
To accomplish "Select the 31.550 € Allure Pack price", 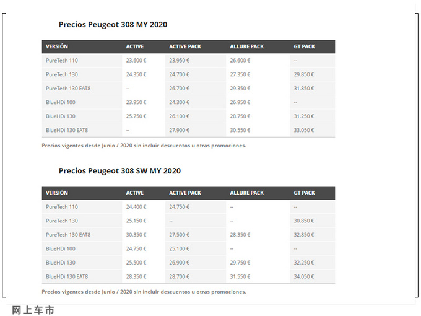I will 240,276.
